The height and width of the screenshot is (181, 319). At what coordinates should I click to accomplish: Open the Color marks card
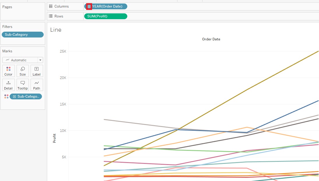point(8,71)
